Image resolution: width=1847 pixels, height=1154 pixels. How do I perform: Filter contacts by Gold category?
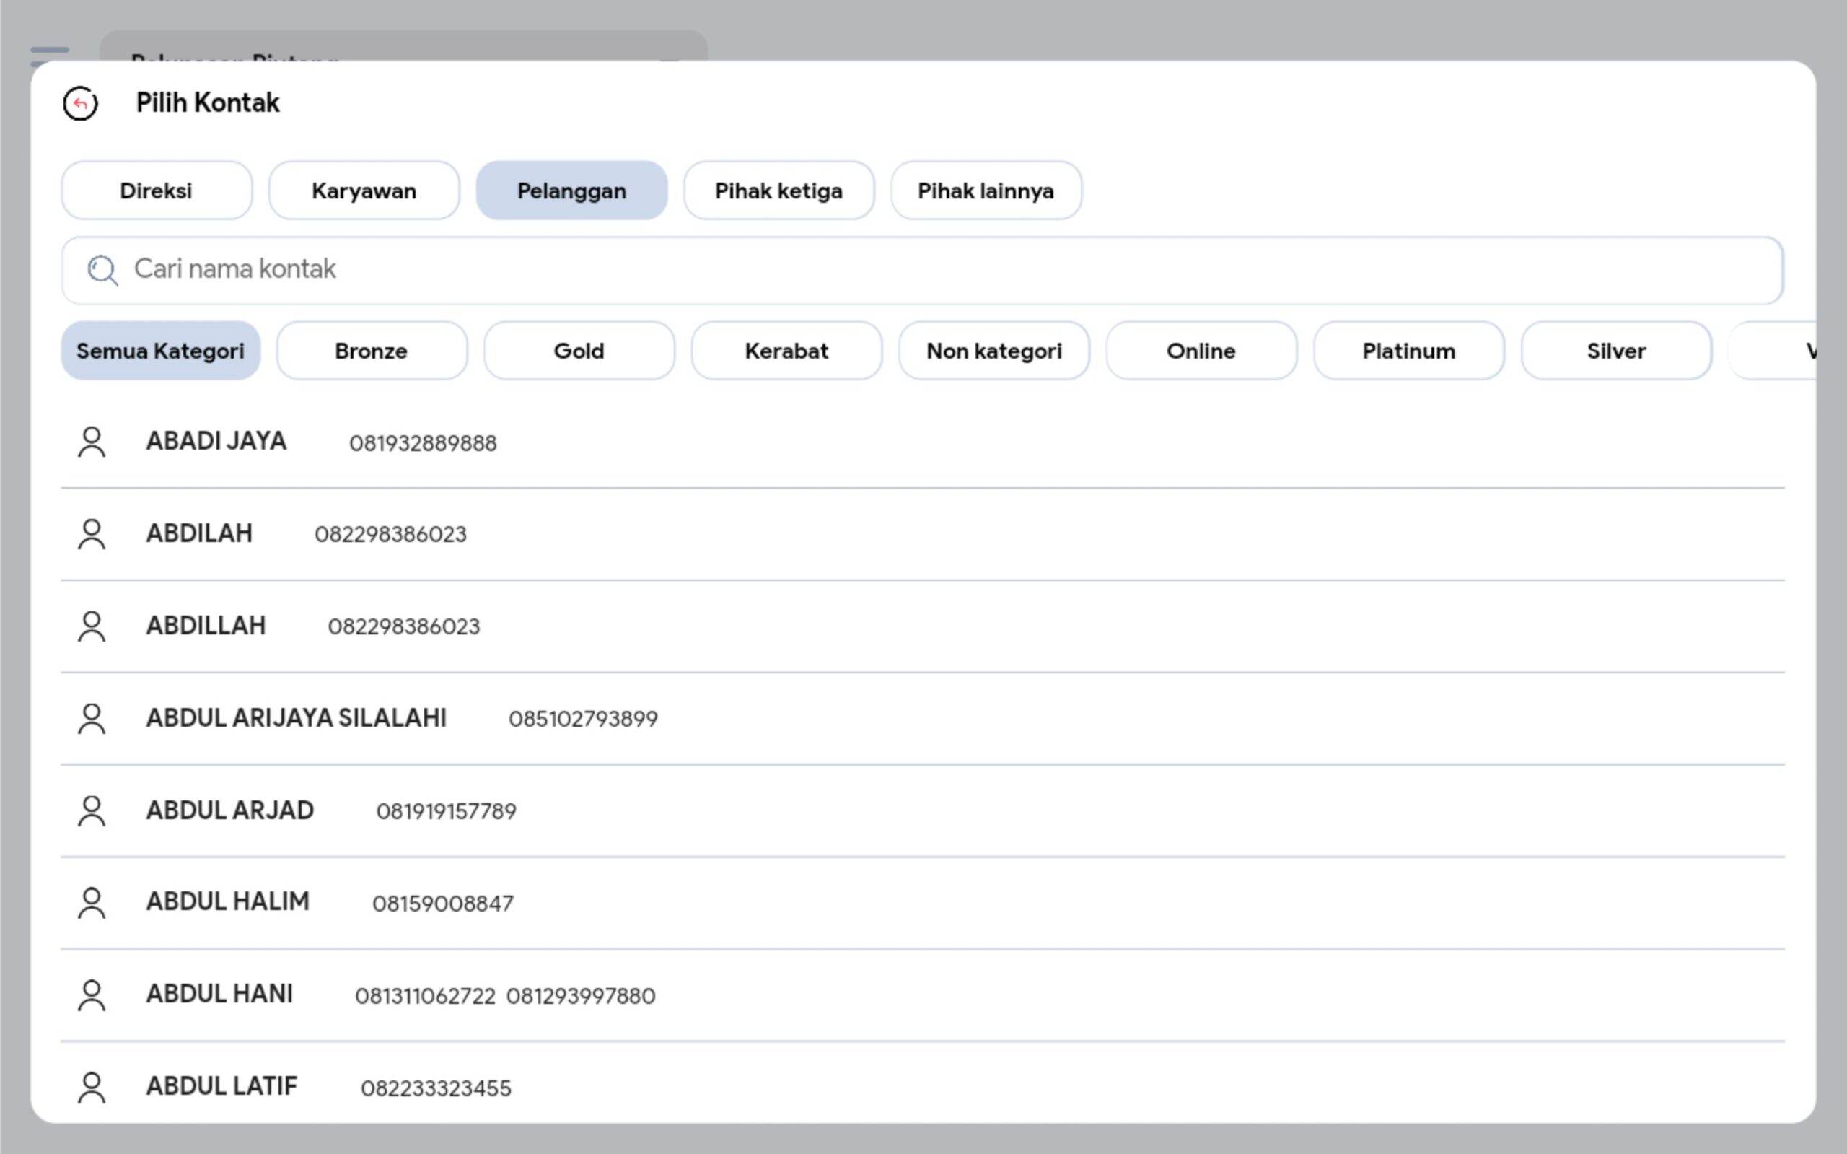(579, 351)
